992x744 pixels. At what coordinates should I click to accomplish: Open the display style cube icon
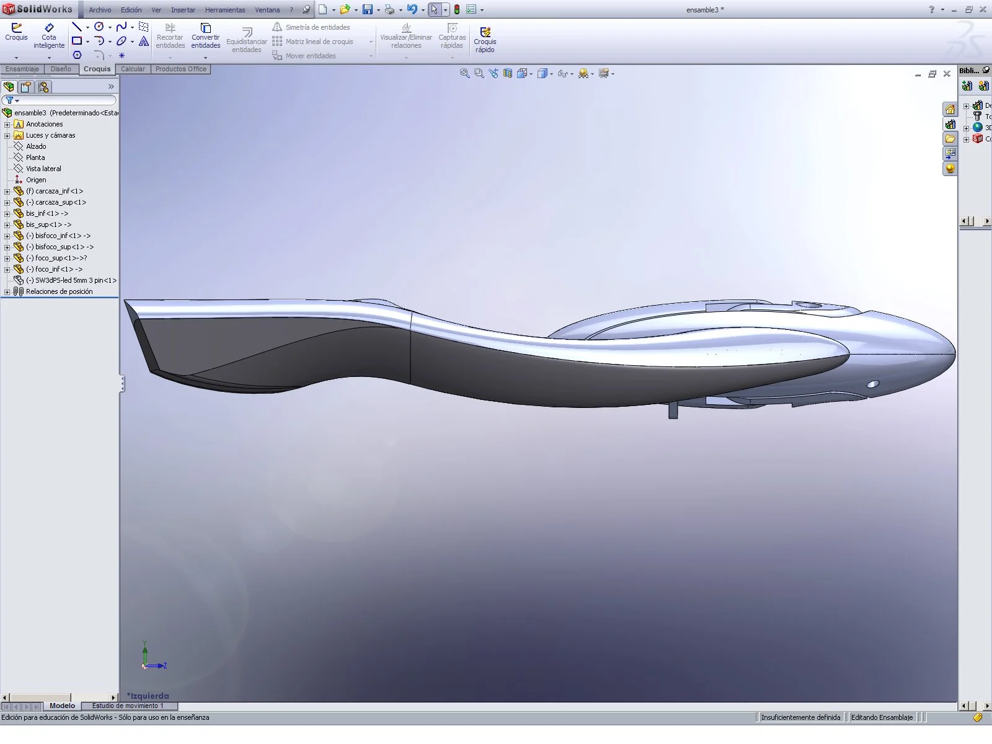(x=542, y=73)
